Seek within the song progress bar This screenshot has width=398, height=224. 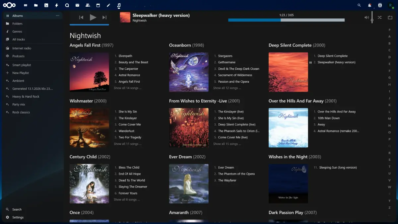point(286,20)
